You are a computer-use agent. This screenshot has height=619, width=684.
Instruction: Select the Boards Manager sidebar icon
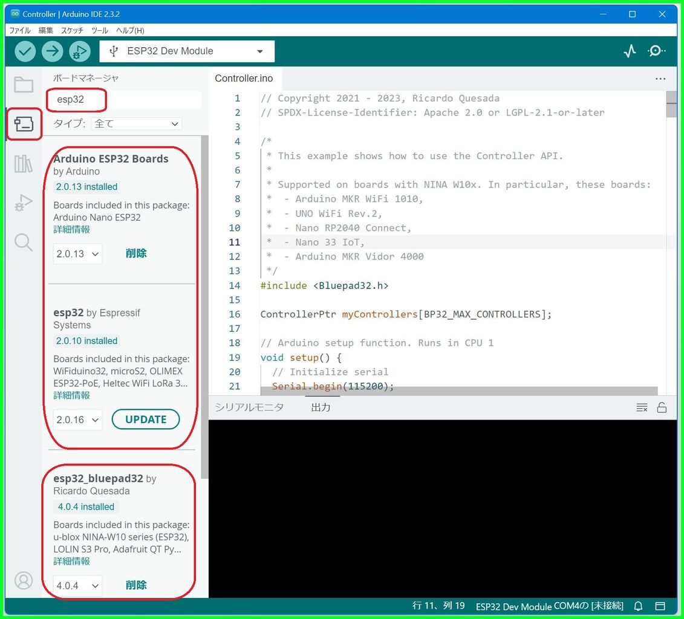coord(23,124)
